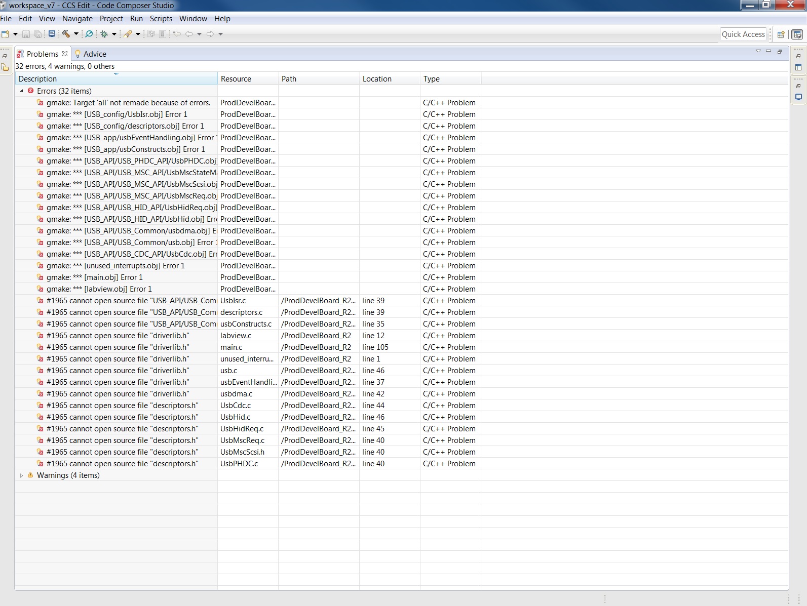Select the CCS Edit perspective button
807x606 pixels.
click(797, 34)
